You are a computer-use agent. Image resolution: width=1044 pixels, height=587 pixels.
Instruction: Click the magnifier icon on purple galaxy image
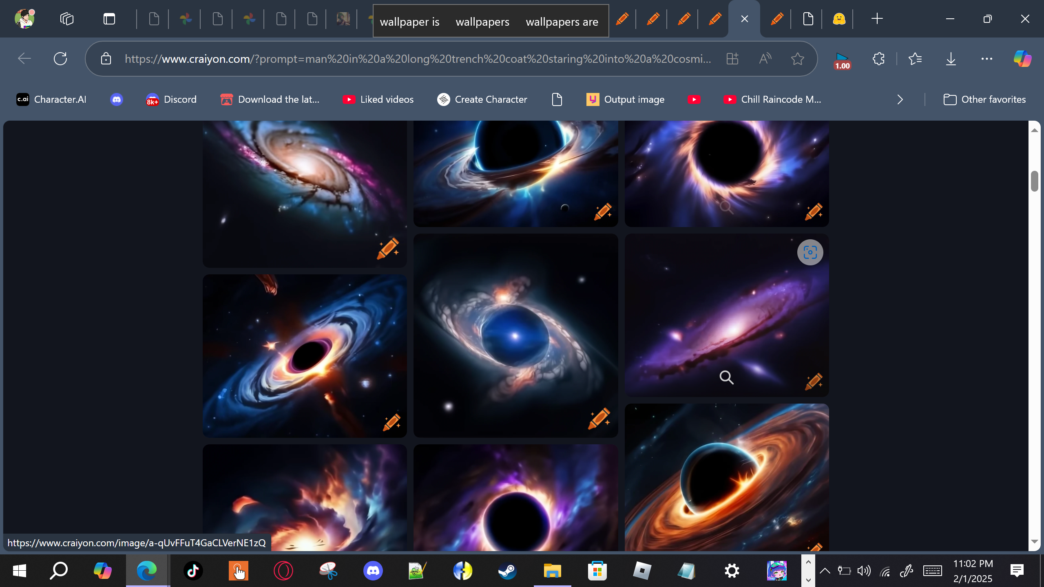click(x=726, y=377)
